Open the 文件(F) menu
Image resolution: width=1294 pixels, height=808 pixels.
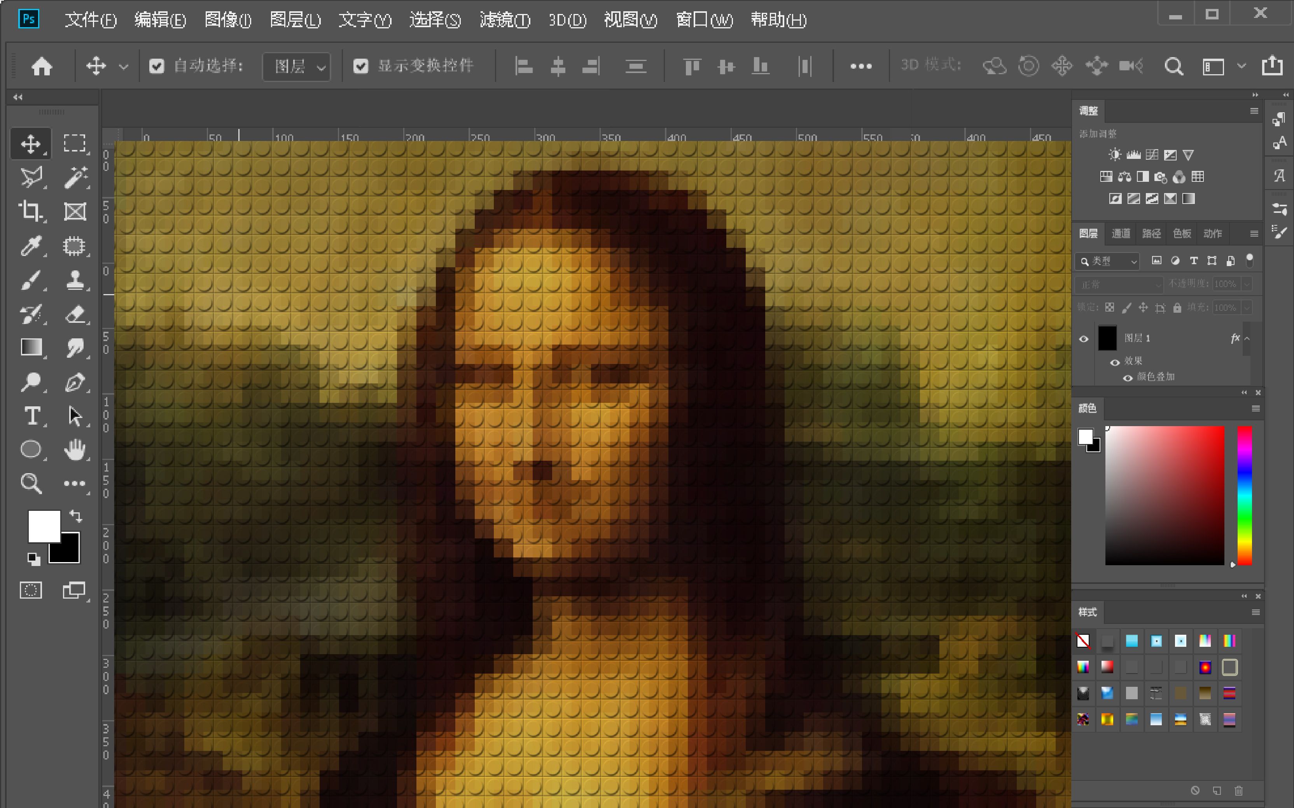tap(90, 20)
